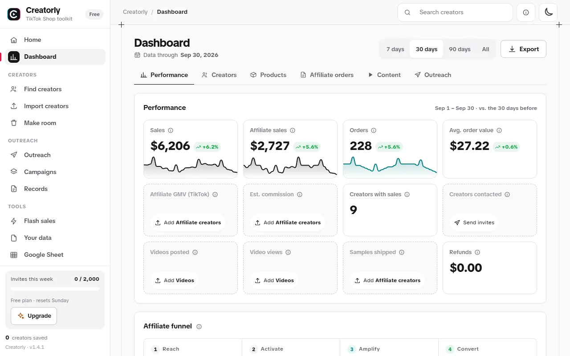This screenshot has height=356, width=570.
Task: Open the Performance tab
Action: (x=164, y=75)
